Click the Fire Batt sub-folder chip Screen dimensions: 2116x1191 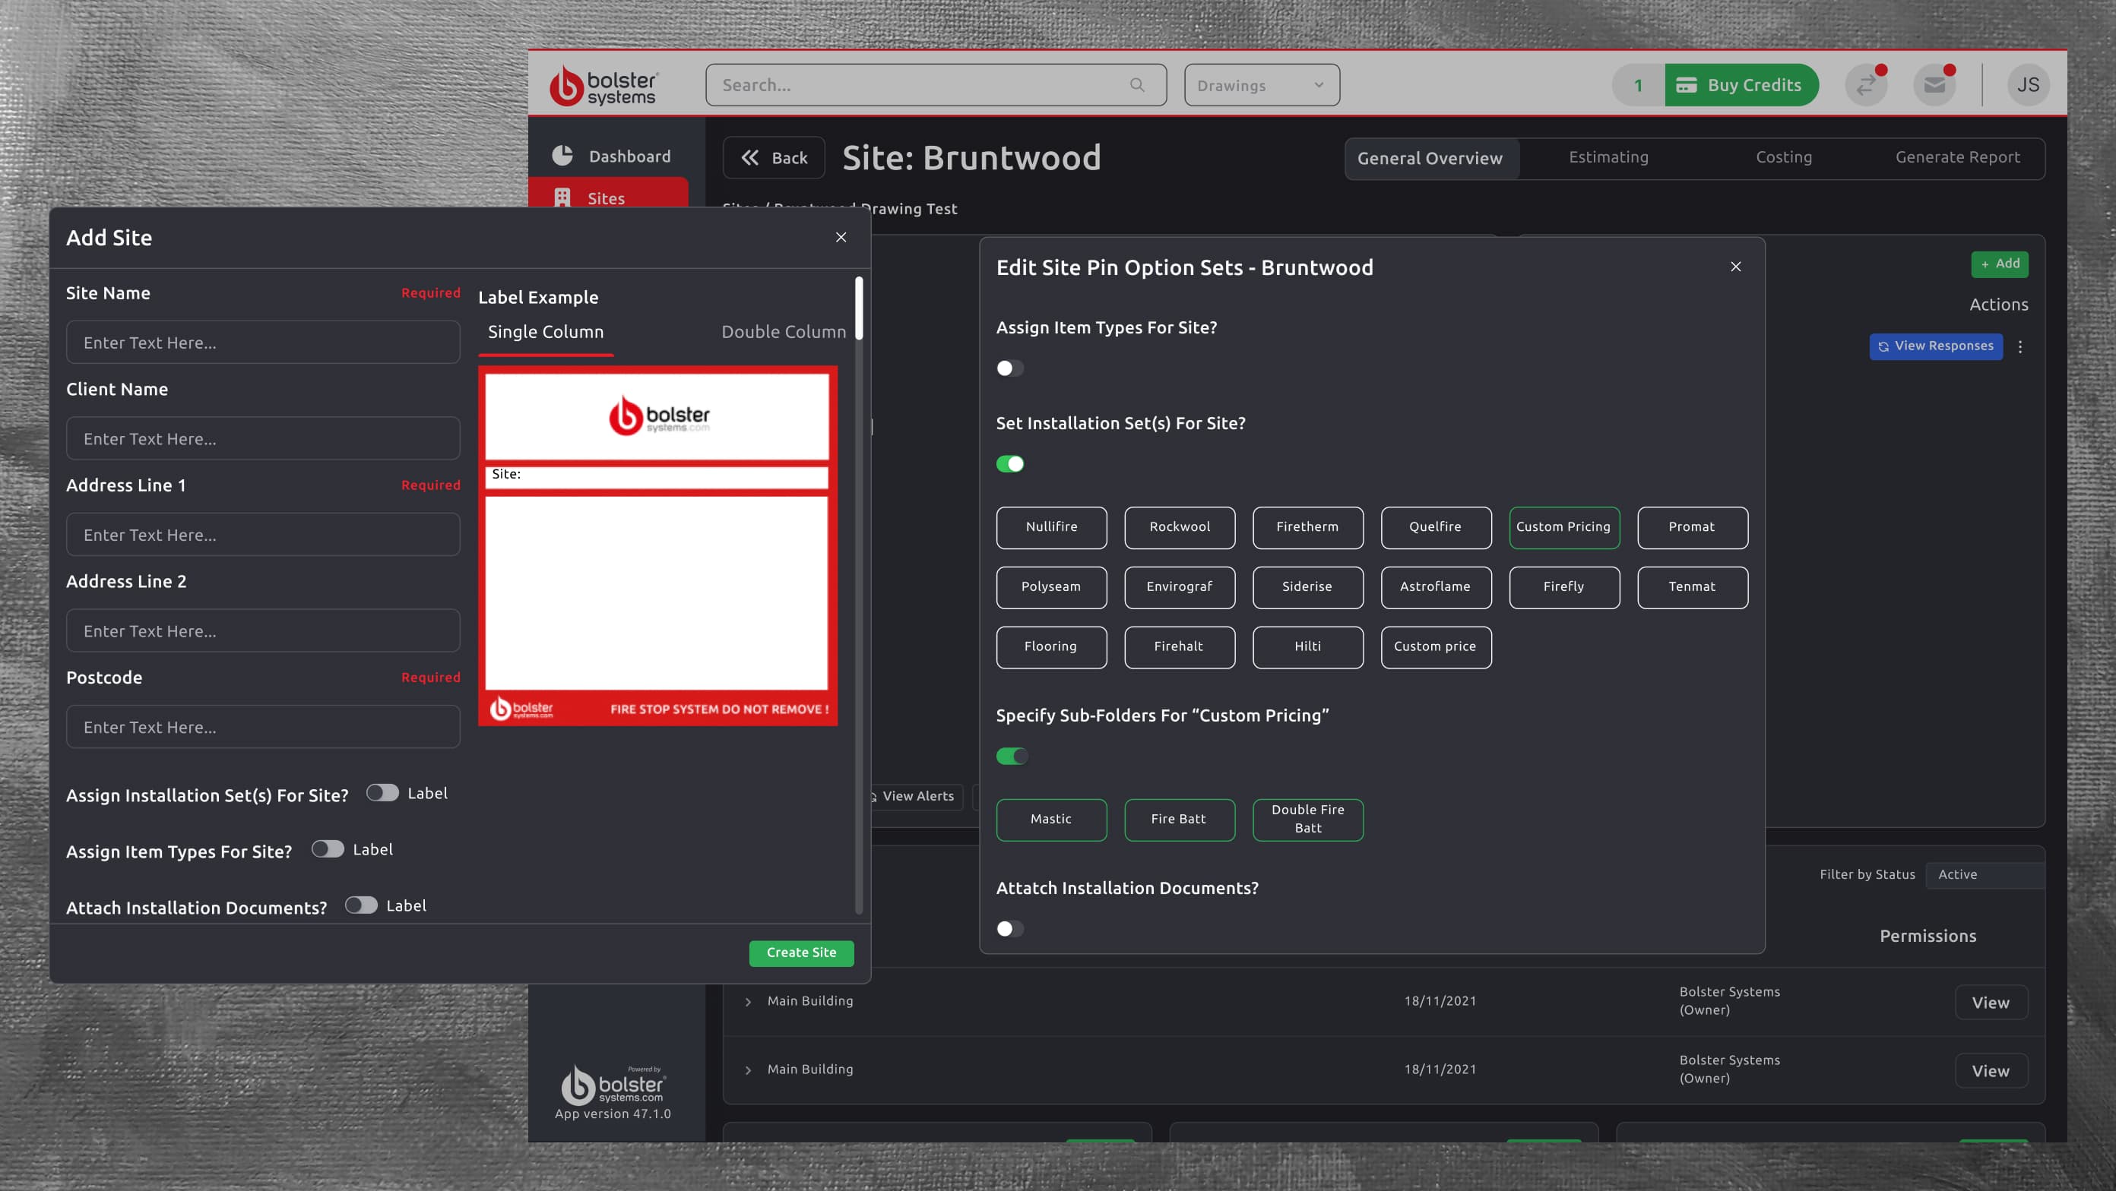[x=1180, y=819]
